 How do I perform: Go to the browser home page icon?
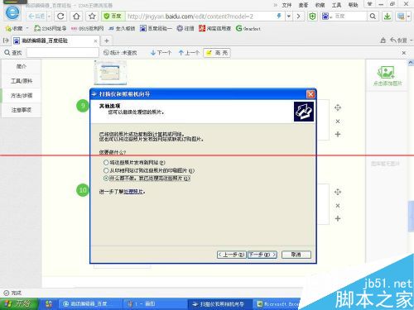tap(76, 17)
